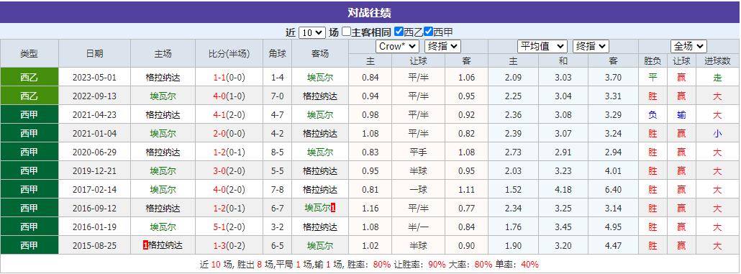Click the red card badge next to 格拉纳达 on 2015-08-25

pyautogui.click(x=145, y=245)
